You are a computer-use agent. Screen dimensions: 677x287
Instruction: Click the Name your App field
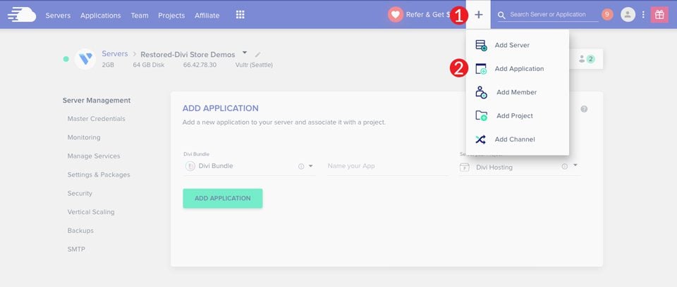387,166
